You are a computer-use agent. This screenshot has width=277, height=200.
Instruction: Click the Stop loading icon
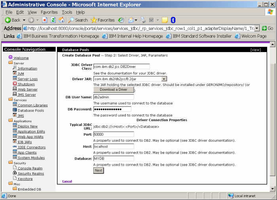point(45,20)
